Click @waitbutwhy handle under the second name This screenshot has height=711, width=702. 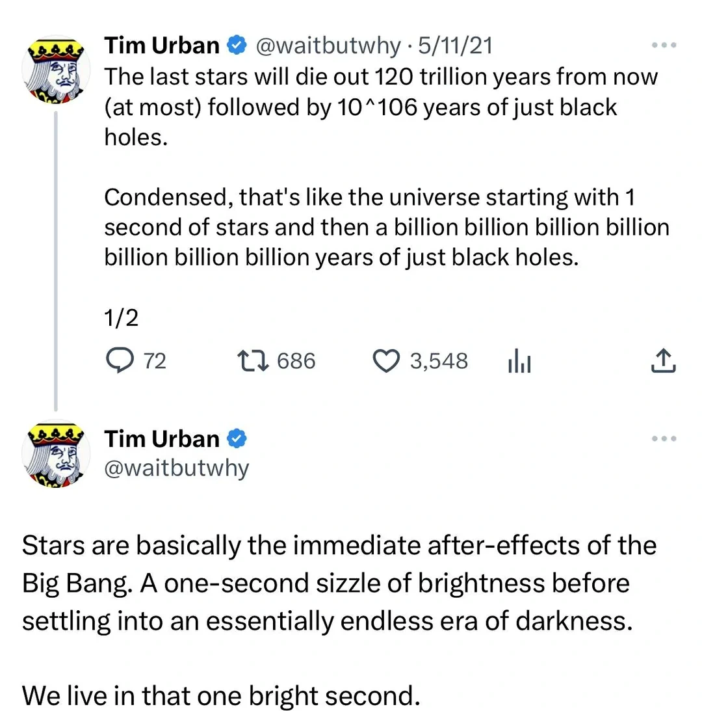(x=176, y=468)
